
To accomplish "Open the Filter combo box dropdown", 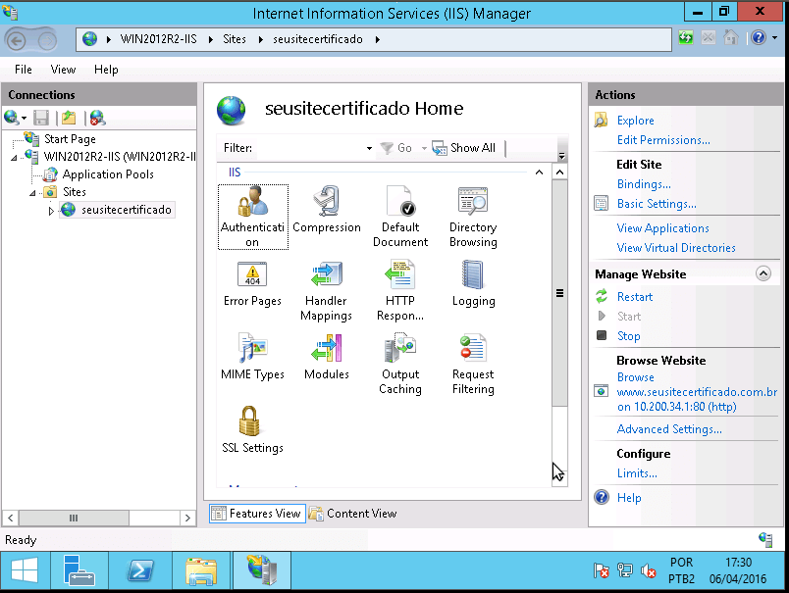I will pyautogui.click(x=369, y=148).
